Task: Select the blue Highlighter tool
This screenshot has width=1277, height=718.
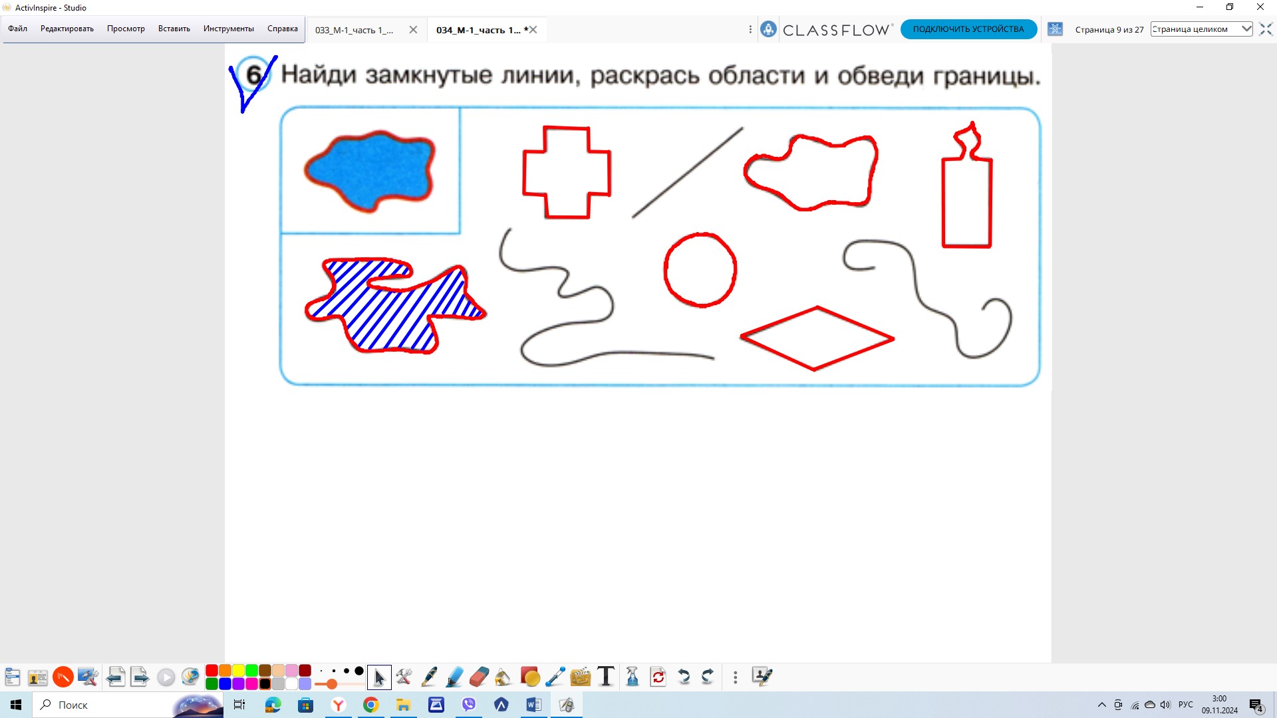Action: pyautogui.click(x=454, y=677)
